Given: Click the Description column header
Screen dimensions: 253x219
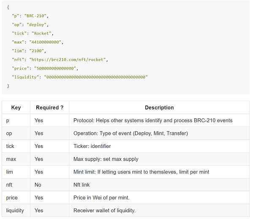Looking at the screenshot, I should pos(159,107).
